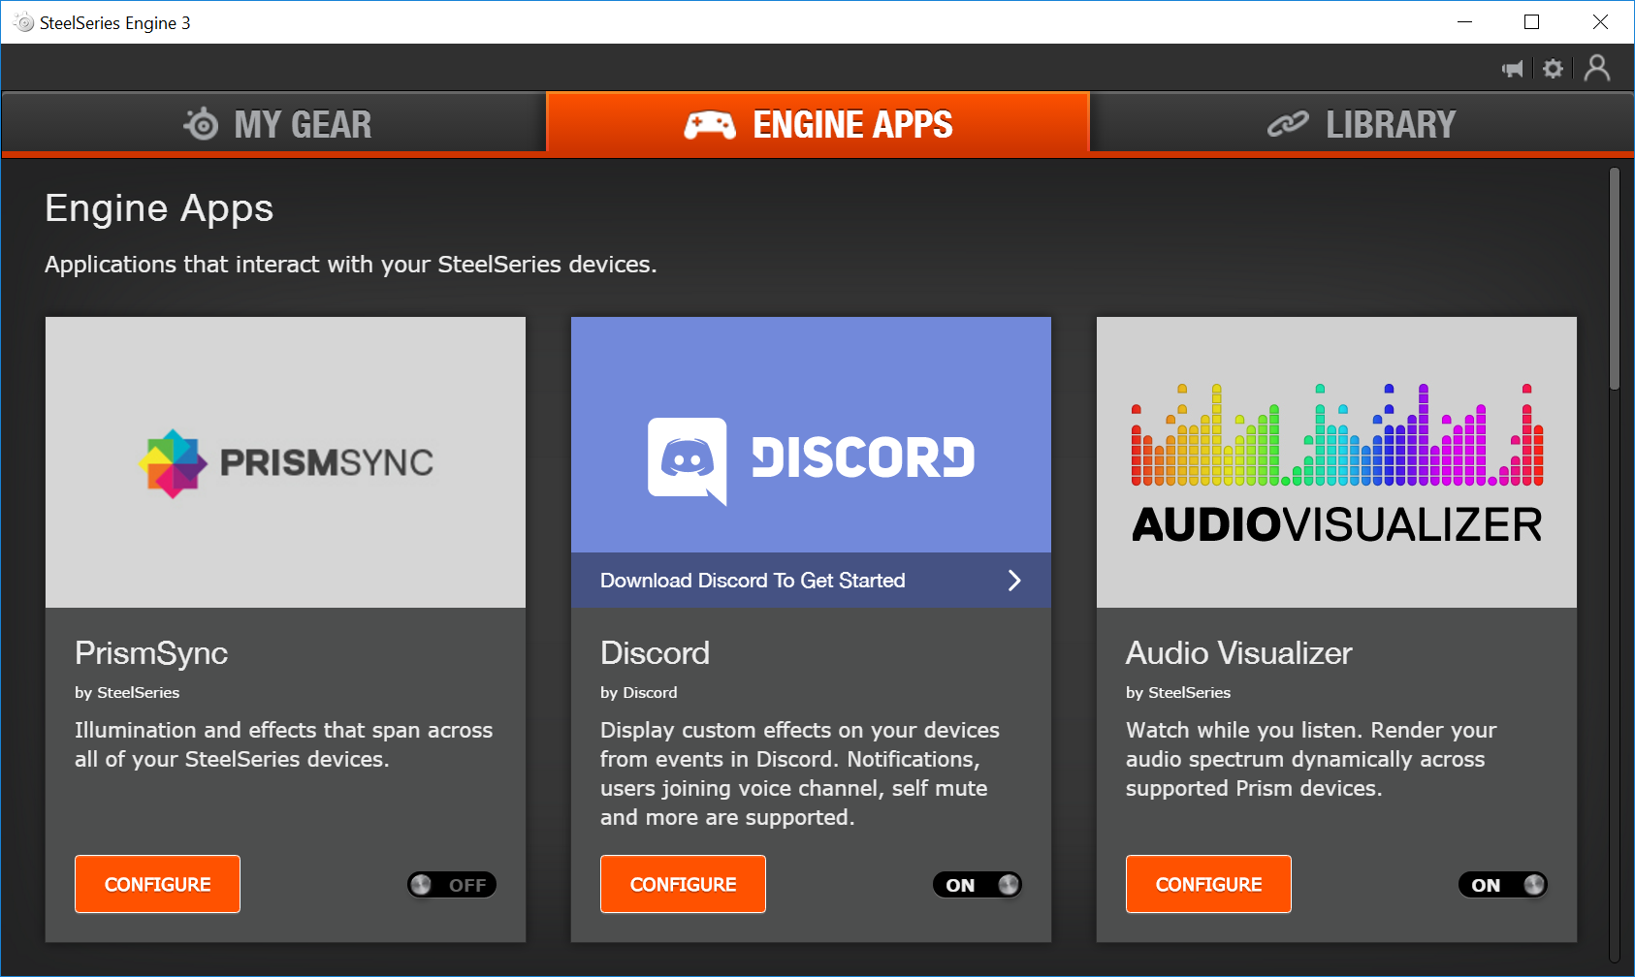The width and height of the screenshot is (1635, 977).
Task: Configure the PrismSync app
Action: pyautogui.click(x=157, y=884)
